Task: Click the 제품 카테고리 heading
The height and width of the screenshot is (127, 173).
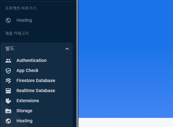Action: pos(17,33)
